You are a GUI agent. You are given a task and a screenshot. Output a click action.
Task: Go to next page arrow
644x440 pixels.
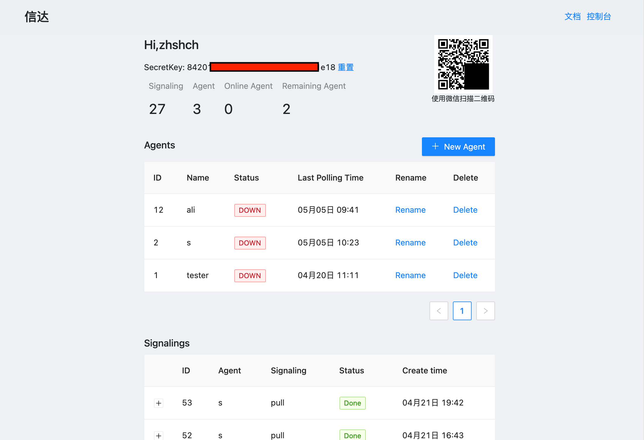click(x=485, y=311)
